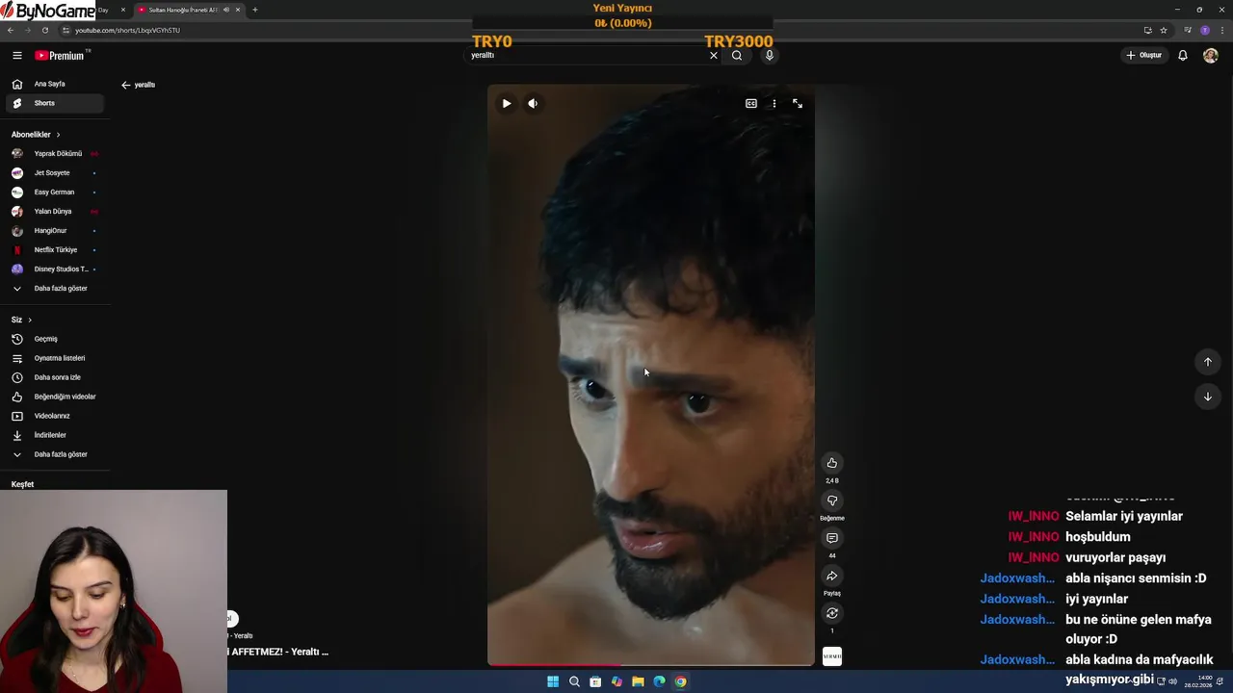Go back via the 'yeraltı' back arrow
The height and width of the screenshot is (693, 1233).
pyautogui.click(x=125, y=85)
